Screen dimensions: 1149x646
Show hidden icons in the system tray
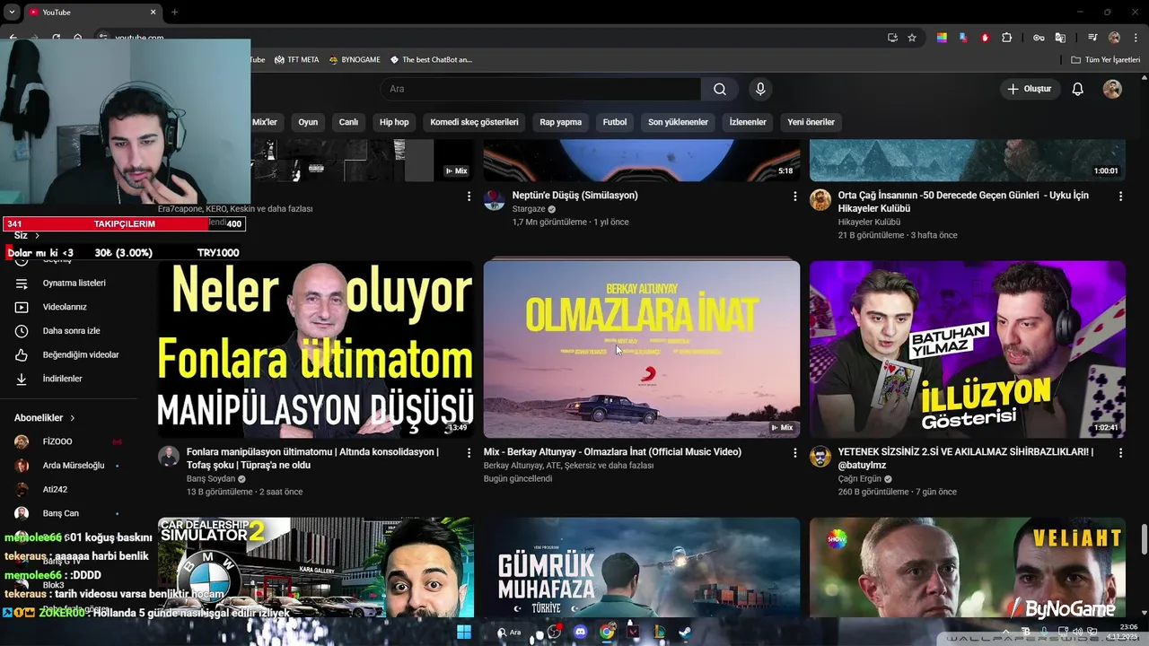point(1004,632)
